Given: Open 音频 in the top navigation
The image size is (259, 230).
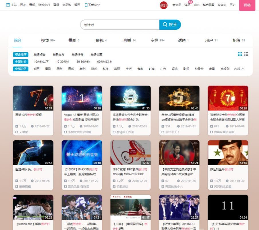Looking at the screenshot, I should (x=32, y=5).
